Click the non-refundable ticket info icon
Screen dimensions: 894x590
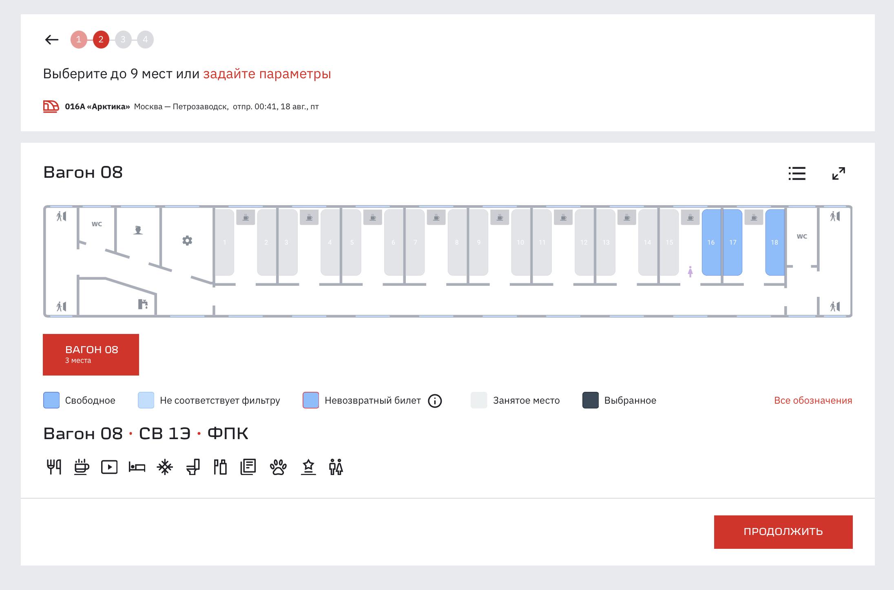point(435,401)
